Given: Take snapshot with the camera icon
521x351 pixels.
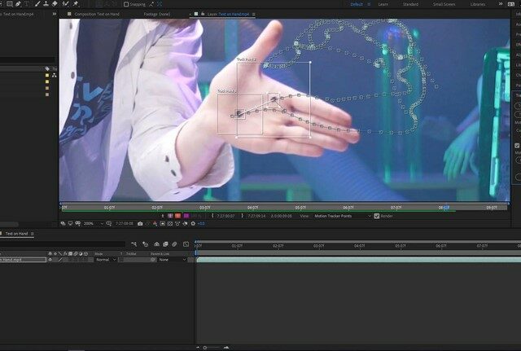Looking at the screenshot, I should pyautogui.click(x=140, y=223).
